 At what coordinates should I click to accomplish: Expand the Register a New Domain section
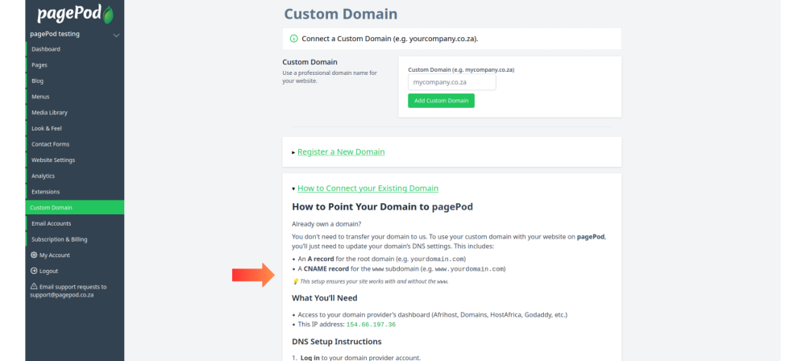(x=293, y=152)
